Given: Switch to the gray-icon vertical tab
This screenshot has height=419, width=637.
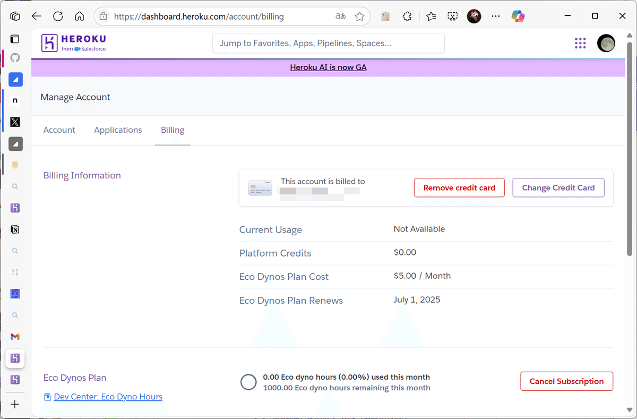Looking at the screenshot, I should [15, 143].
